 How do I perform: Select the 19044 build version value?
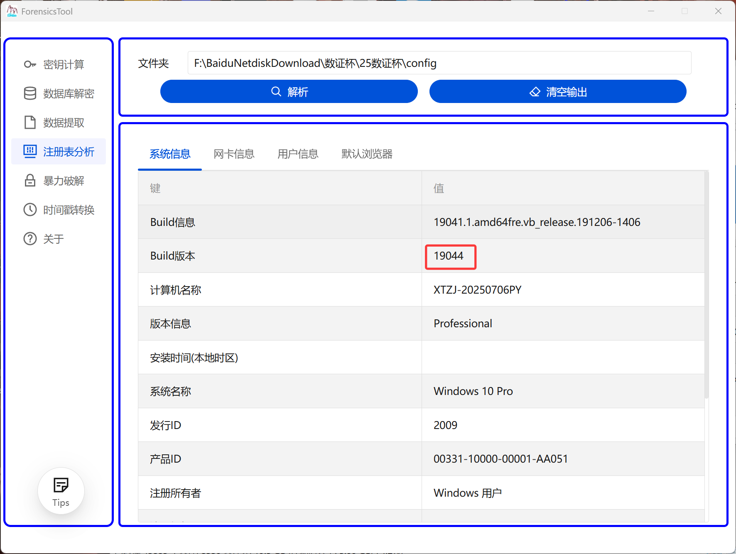pos(449,256)
